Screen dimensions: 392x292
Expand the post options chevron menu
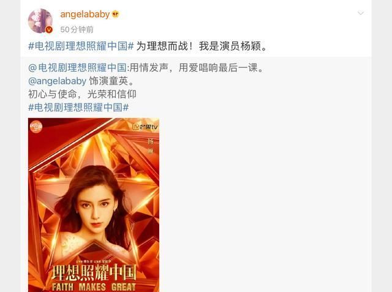click(x=361, y=13)
